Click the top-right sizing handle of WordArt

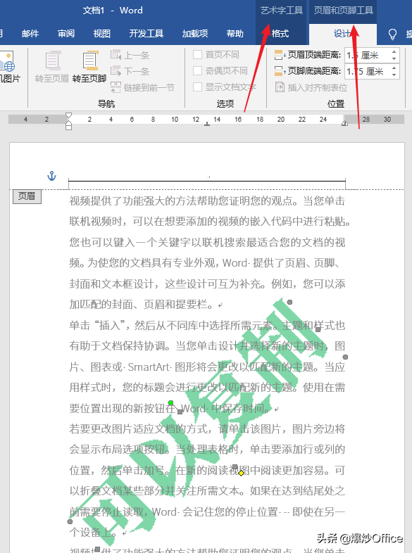290,303
